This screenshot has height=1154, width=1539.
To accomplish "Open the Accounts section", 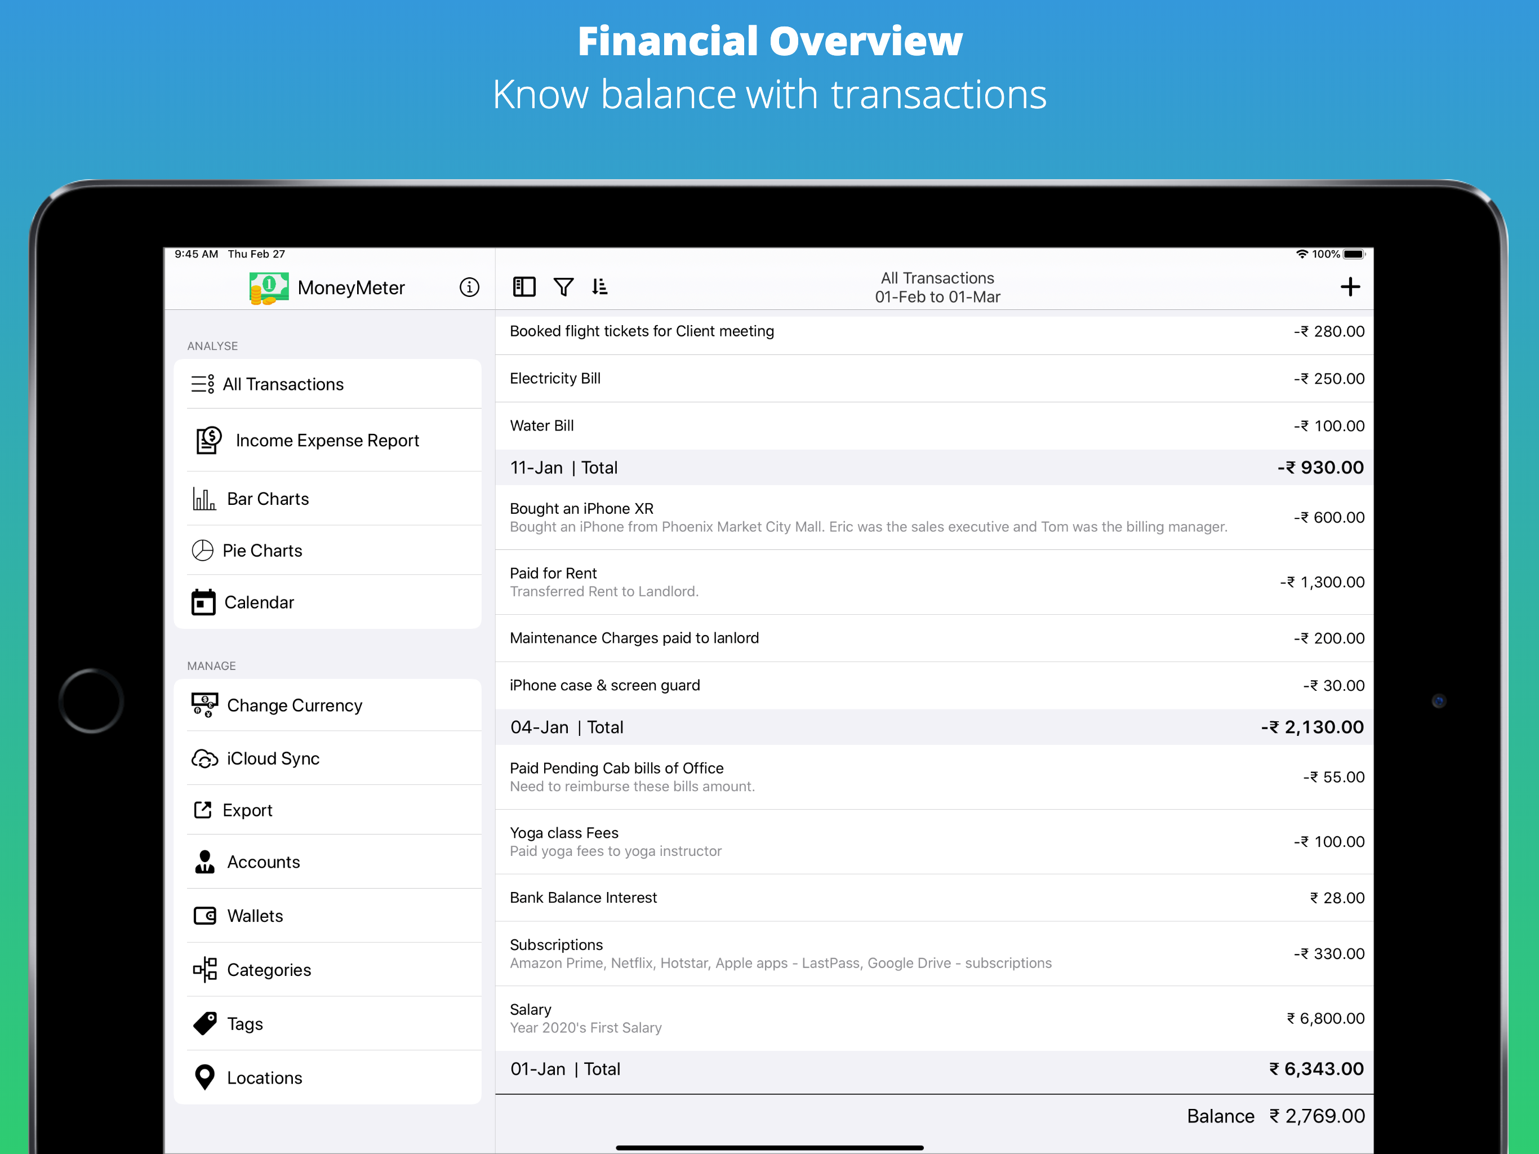I will [x=263, y=862].
